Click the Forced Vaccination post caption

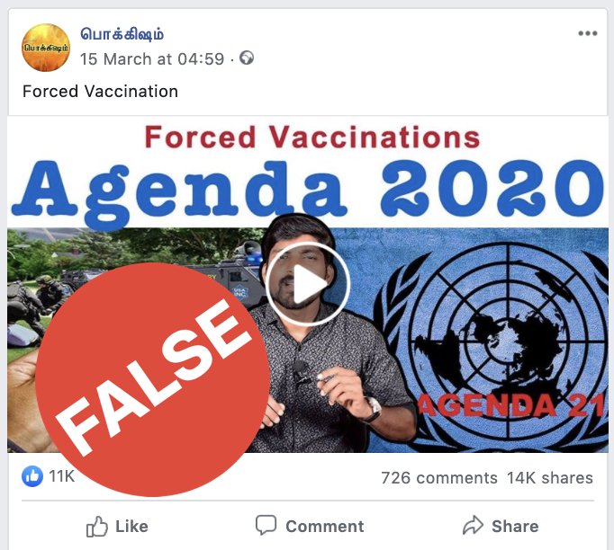click(100, 92)
